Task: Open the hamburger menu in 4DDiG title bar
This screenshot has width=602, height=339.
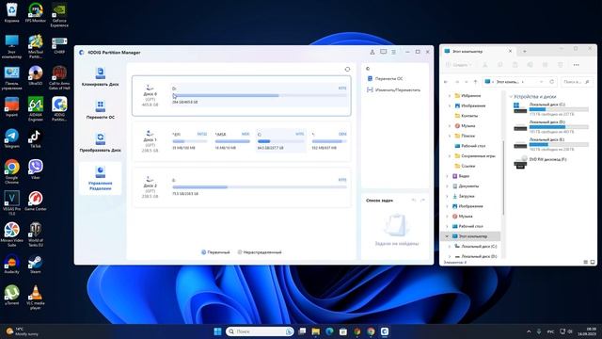Action: 393,52
